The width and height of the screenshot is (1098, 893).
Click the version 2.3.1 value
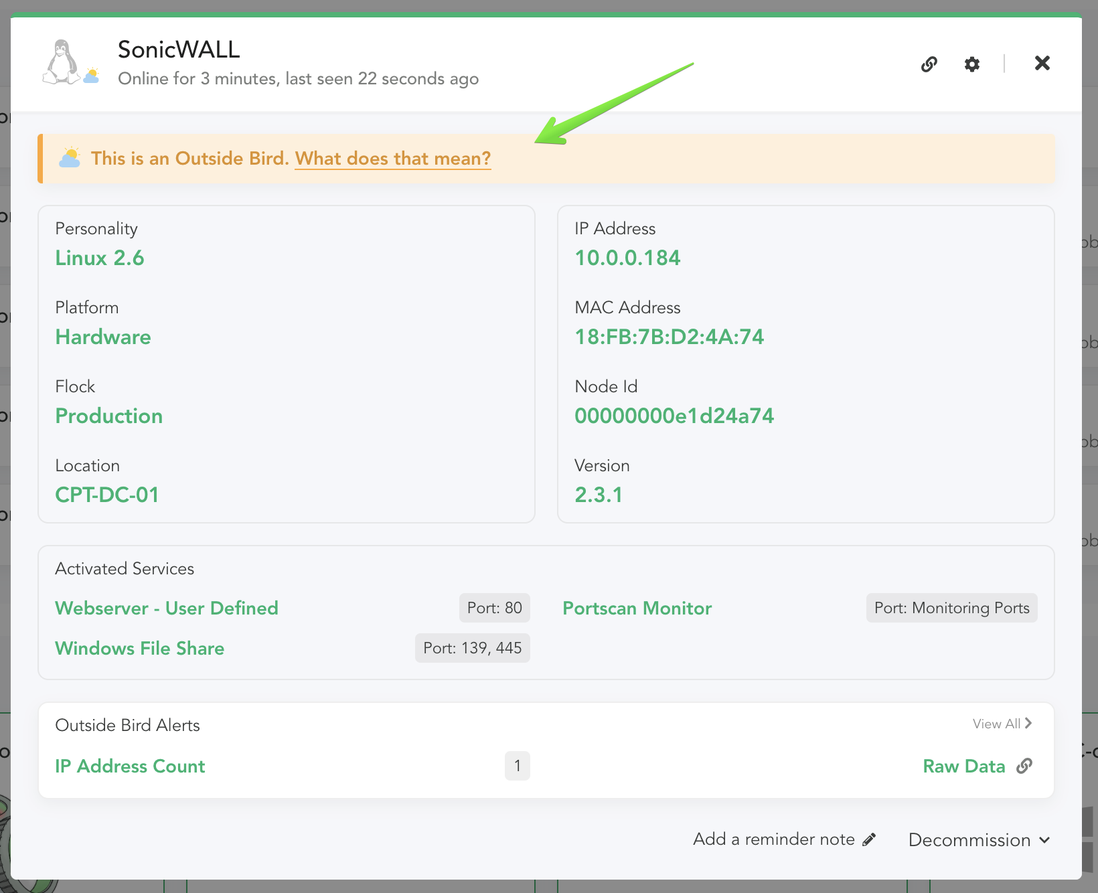(599, 495)
